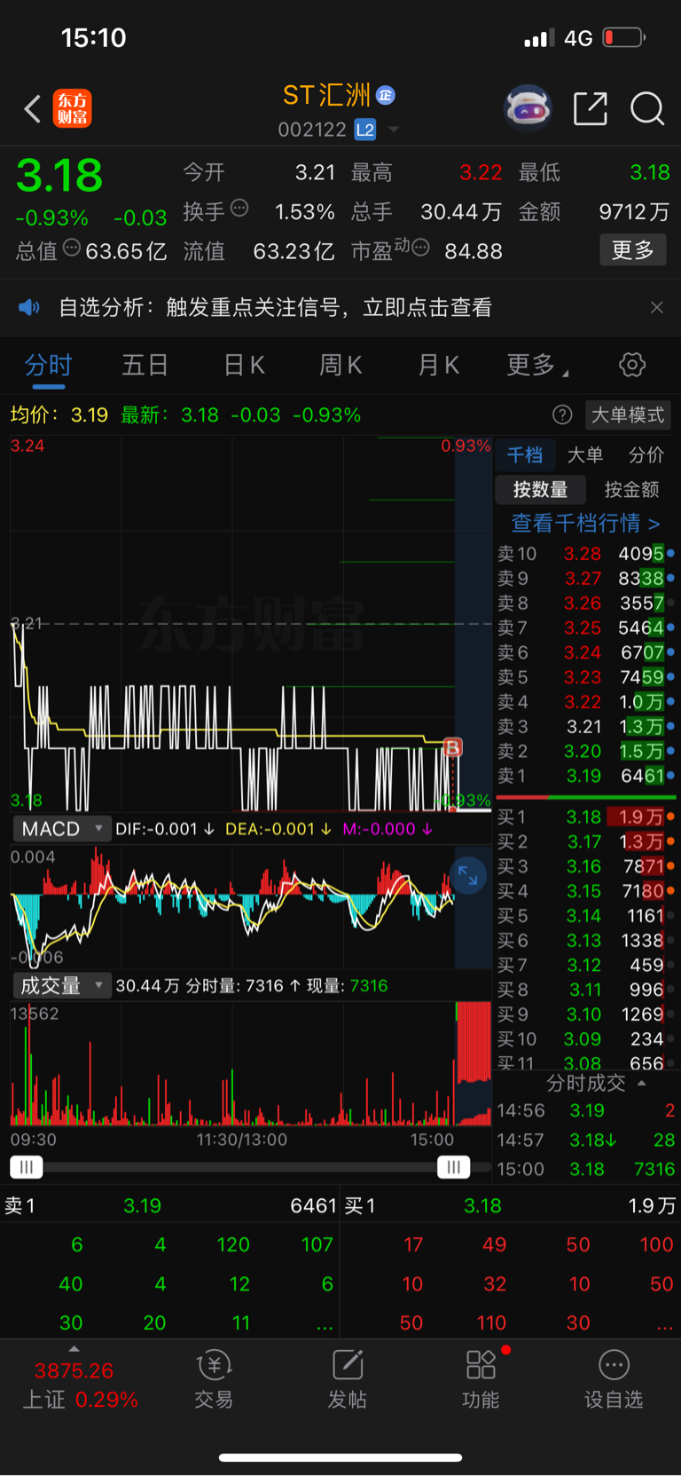681x1476 pixels.
Task: Tap the 15:10 status bar clock
Action: point(93,37)
